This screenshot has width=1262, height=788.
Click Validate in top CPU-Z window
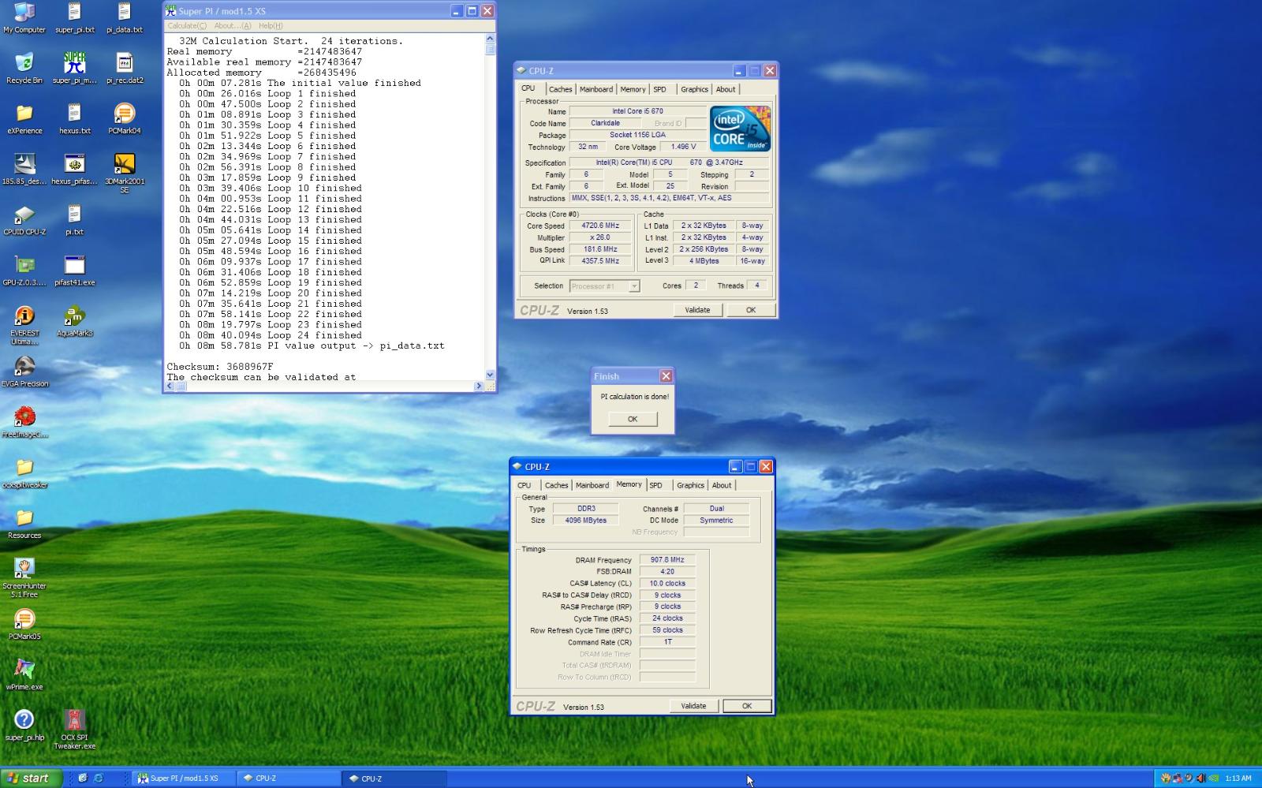[697, 310]
